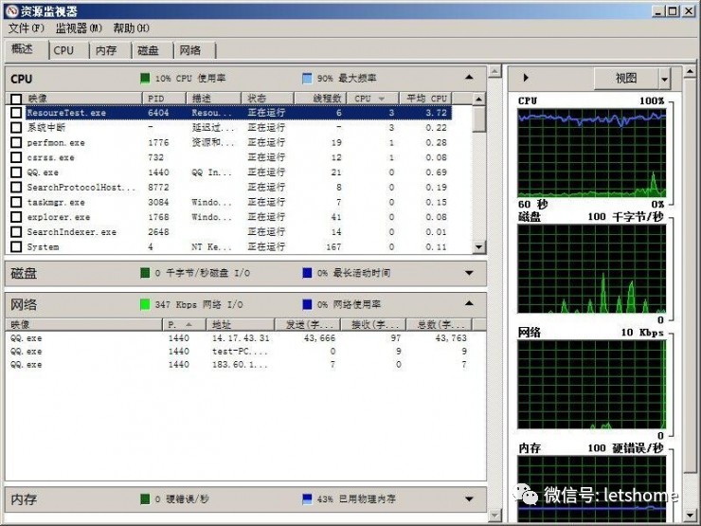Click the green network I/O indicator square
Viewport: 701px width, 526px height.
point(145,304)
